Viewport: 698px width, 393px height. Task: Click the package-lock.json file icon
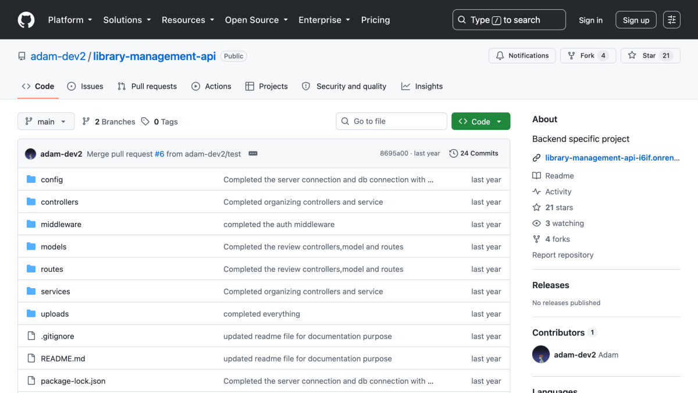coord(31,381)
